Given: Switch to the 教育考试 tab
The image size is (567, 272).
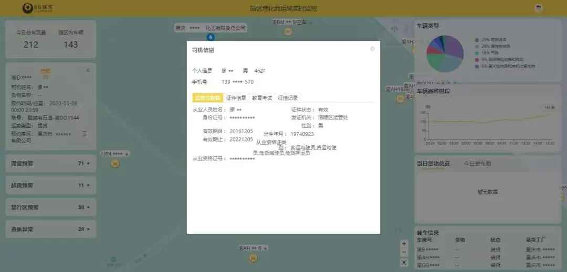Looking at the screenshot, I should tap(262, 97).
